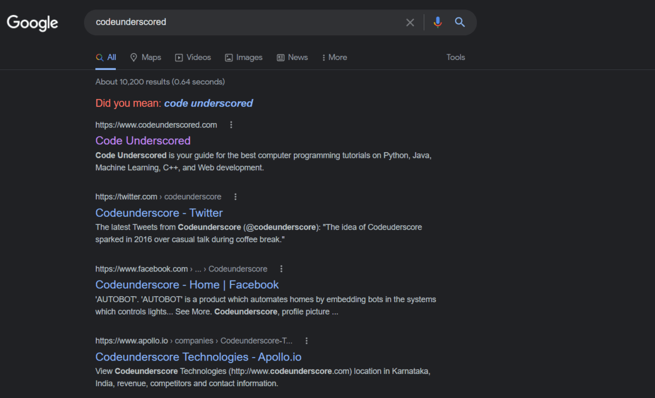Switch to the Images tab
The width and height of the screenshot is (655, 398).
click(x=244, y=58)
